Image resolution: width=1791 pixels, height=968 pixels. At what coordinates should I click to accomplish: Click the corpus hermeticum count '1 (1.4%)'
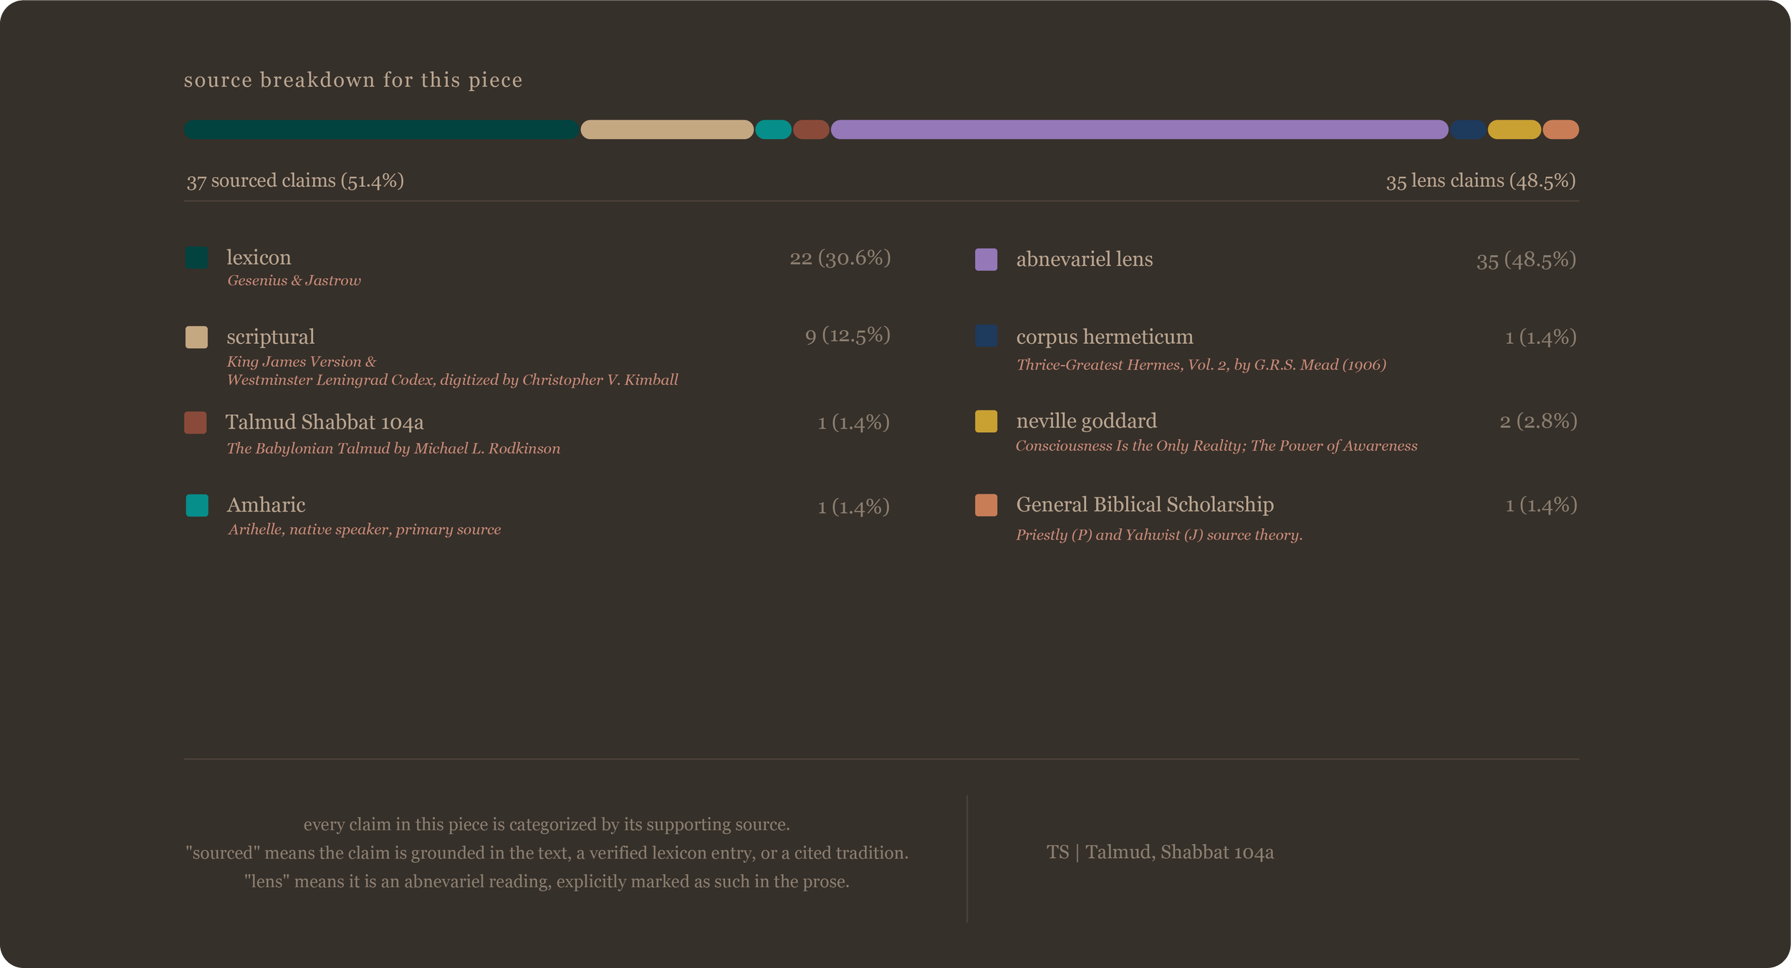(1541, 337)
